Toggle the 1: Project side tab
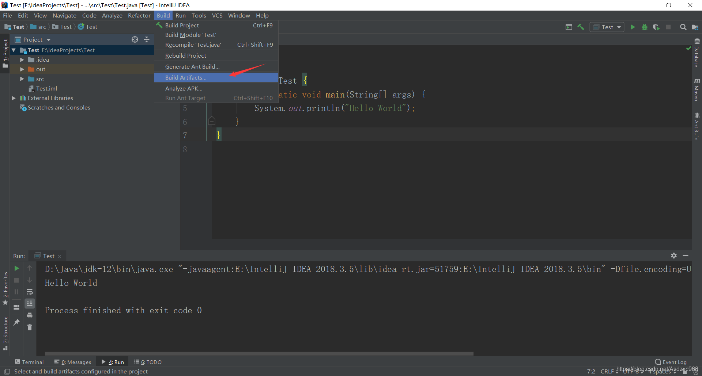The image size is (702, 376). click(x=5, y=54)
